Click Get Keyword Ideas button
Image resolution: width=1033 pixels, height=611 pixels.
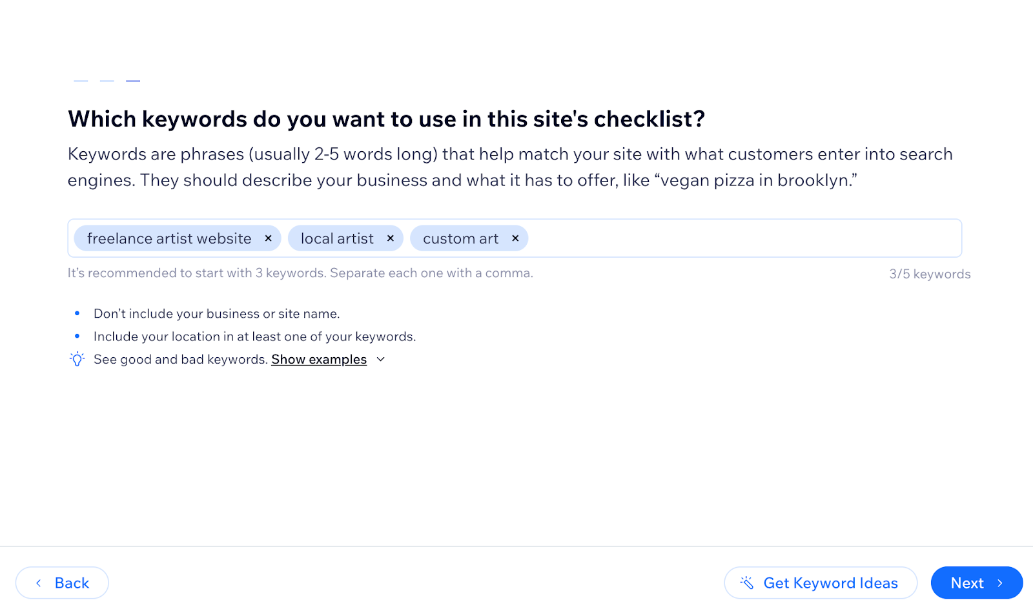(x=821, y=583)
